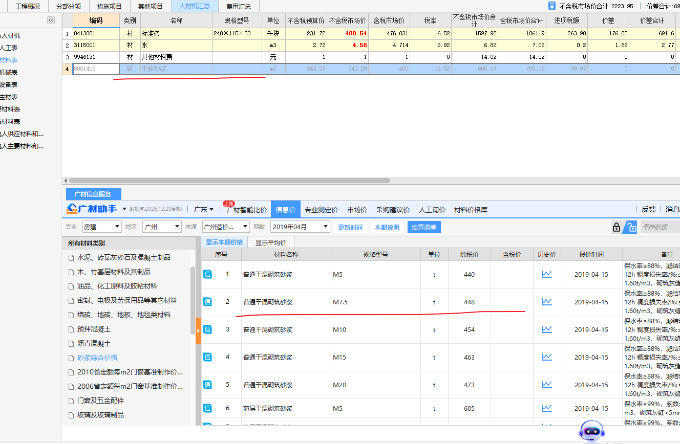This screenshot has height=444, width=680.
Task: Open the 人工询价 tab
Action: pyautogui.click(x=432, y=210)
